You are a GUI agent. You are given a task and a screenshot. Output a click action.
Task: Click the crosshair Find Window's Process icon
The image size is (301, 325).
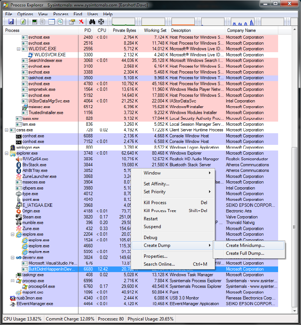pos(101,21)
